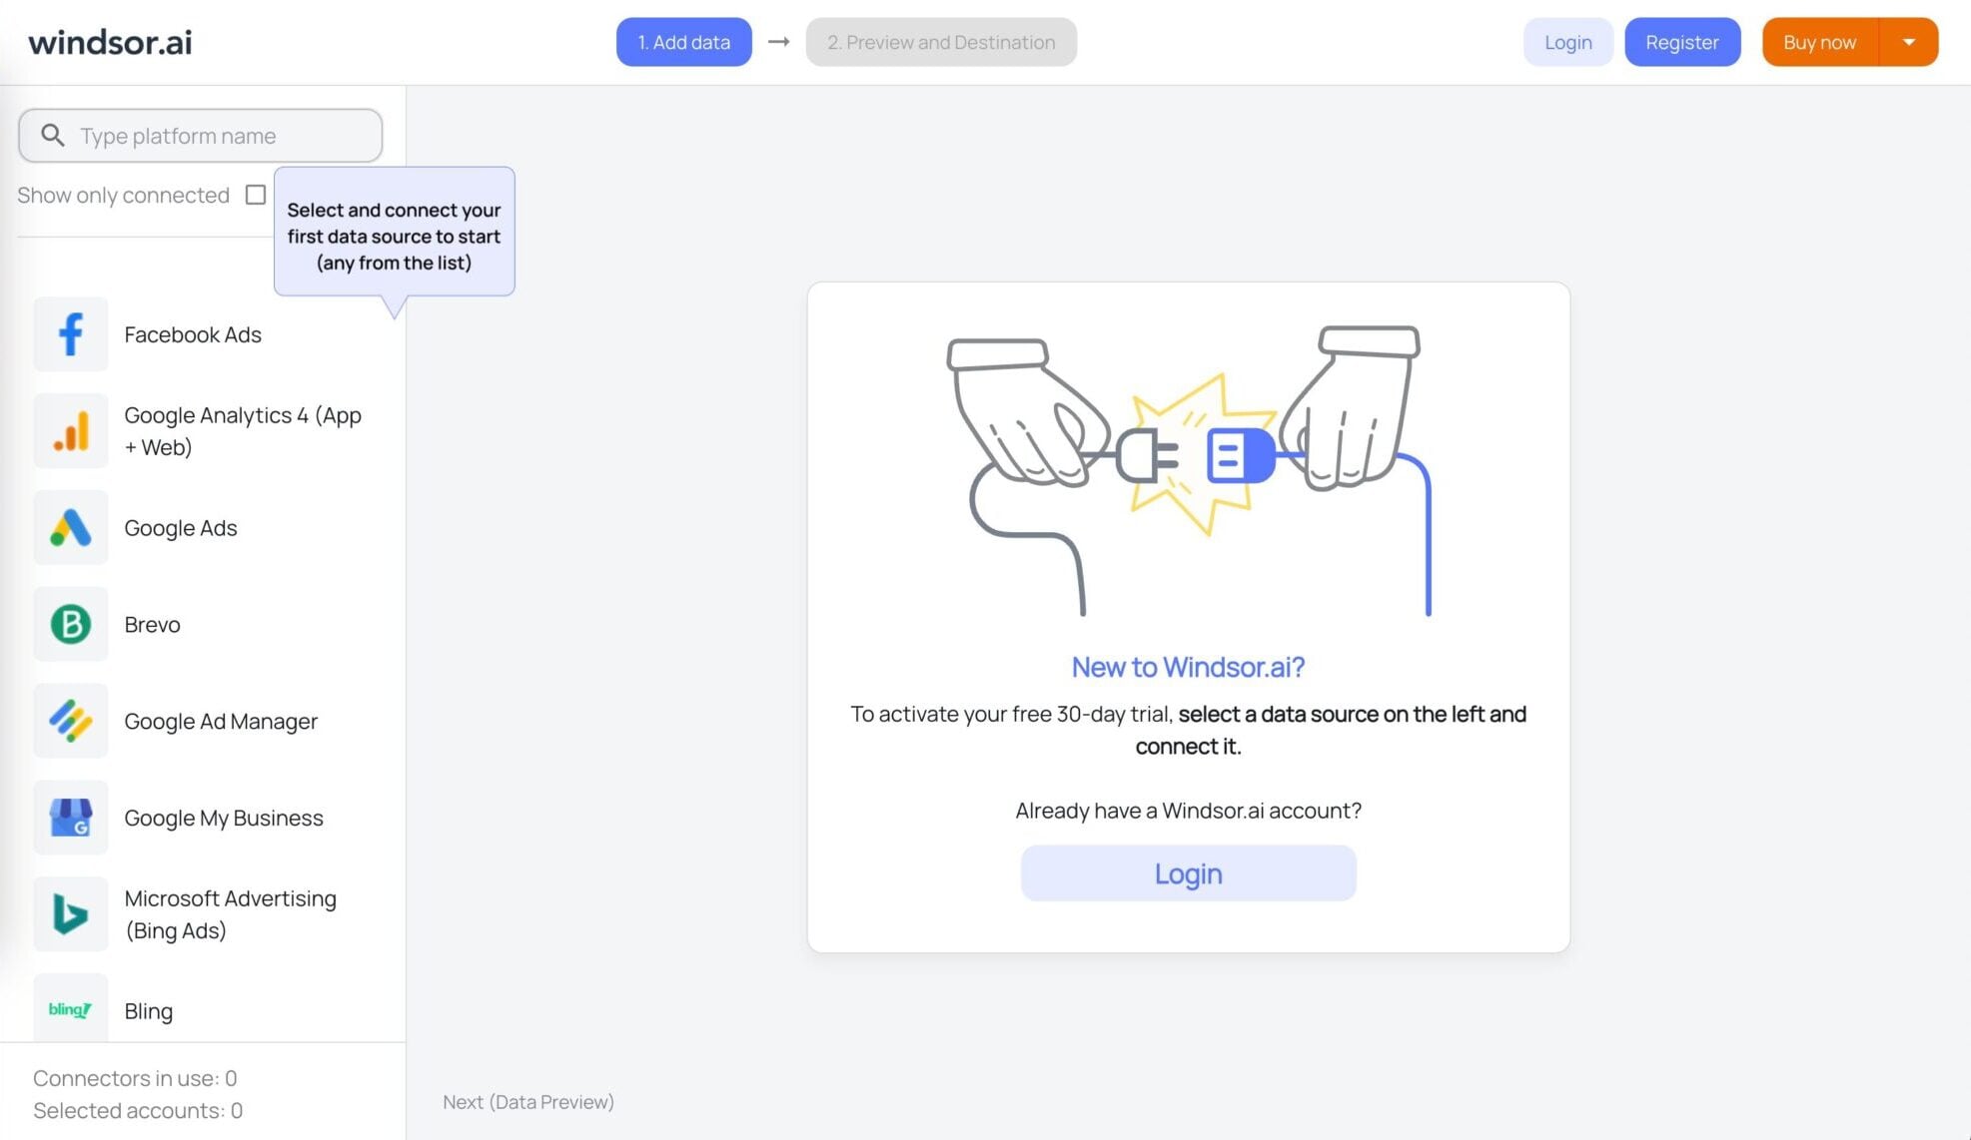Enable the Show only connected checkbox

[256, 195]
